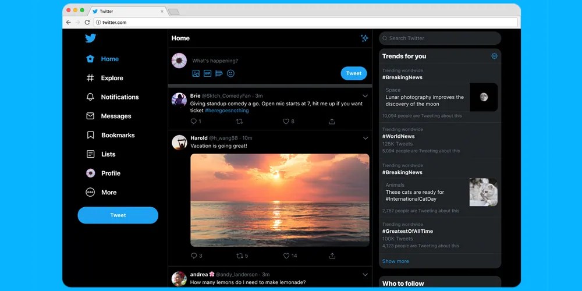Open a new browser tab
582x291 pixels.
[173, 12]
